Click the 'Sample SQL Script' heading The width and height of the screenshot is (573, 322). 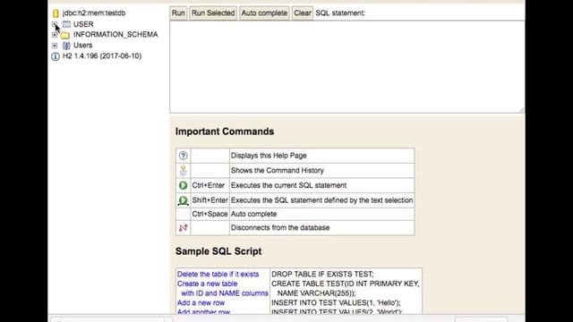(x=218, y=251)
